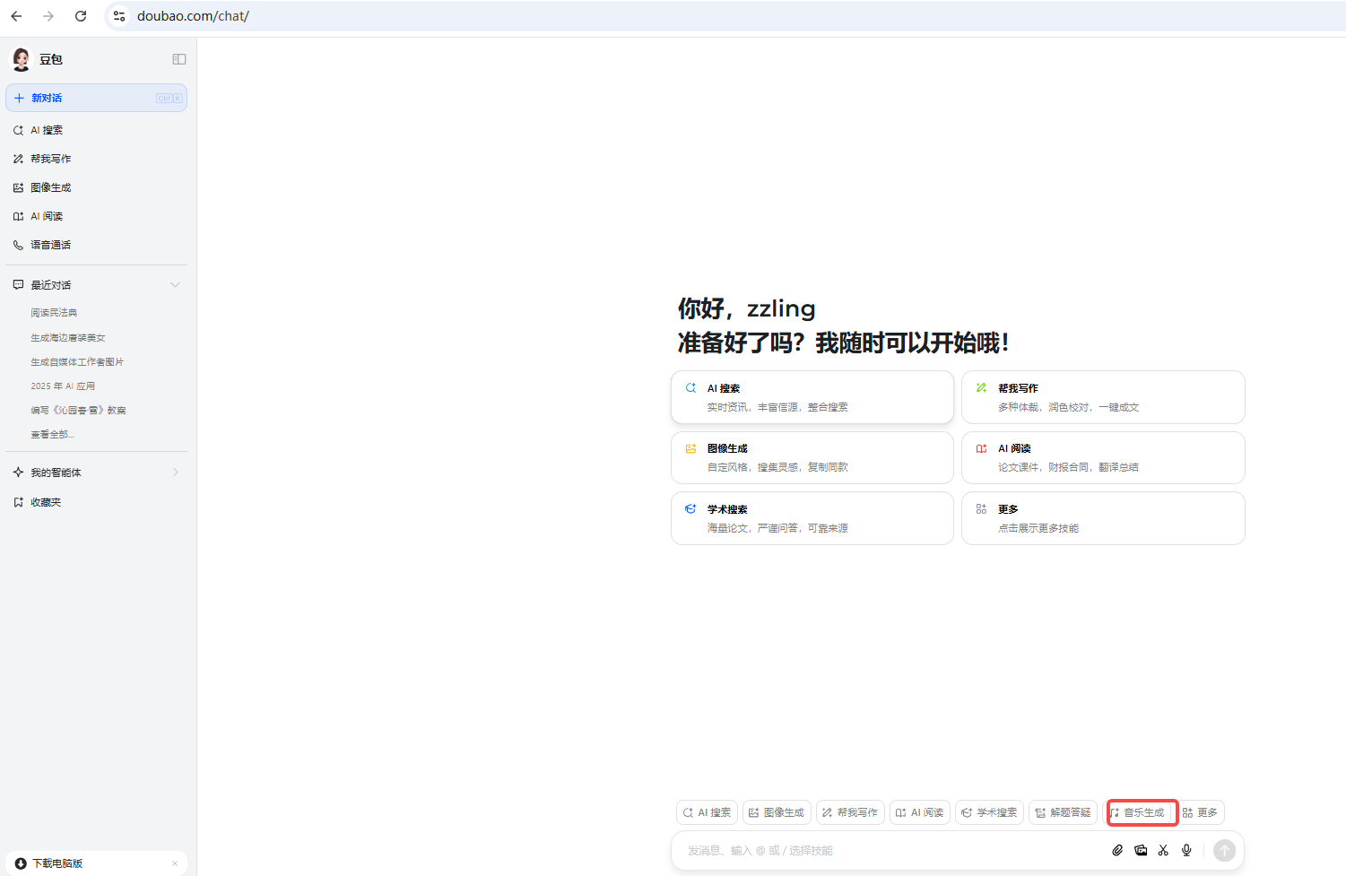Image resolution: width=1346 pixels, height=876 pixels.
Task: Dismiss the 下载电脑版 banner with its x
Action: [175, 863]
